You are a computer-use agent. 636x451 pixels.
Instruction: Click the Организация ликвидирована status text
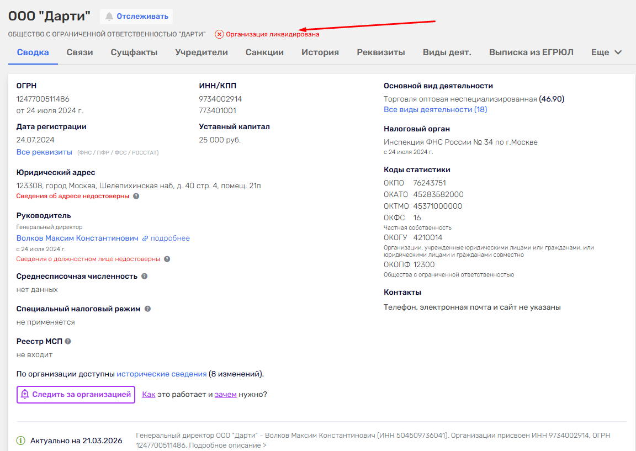pyautogui.click(x=272, y=34)
